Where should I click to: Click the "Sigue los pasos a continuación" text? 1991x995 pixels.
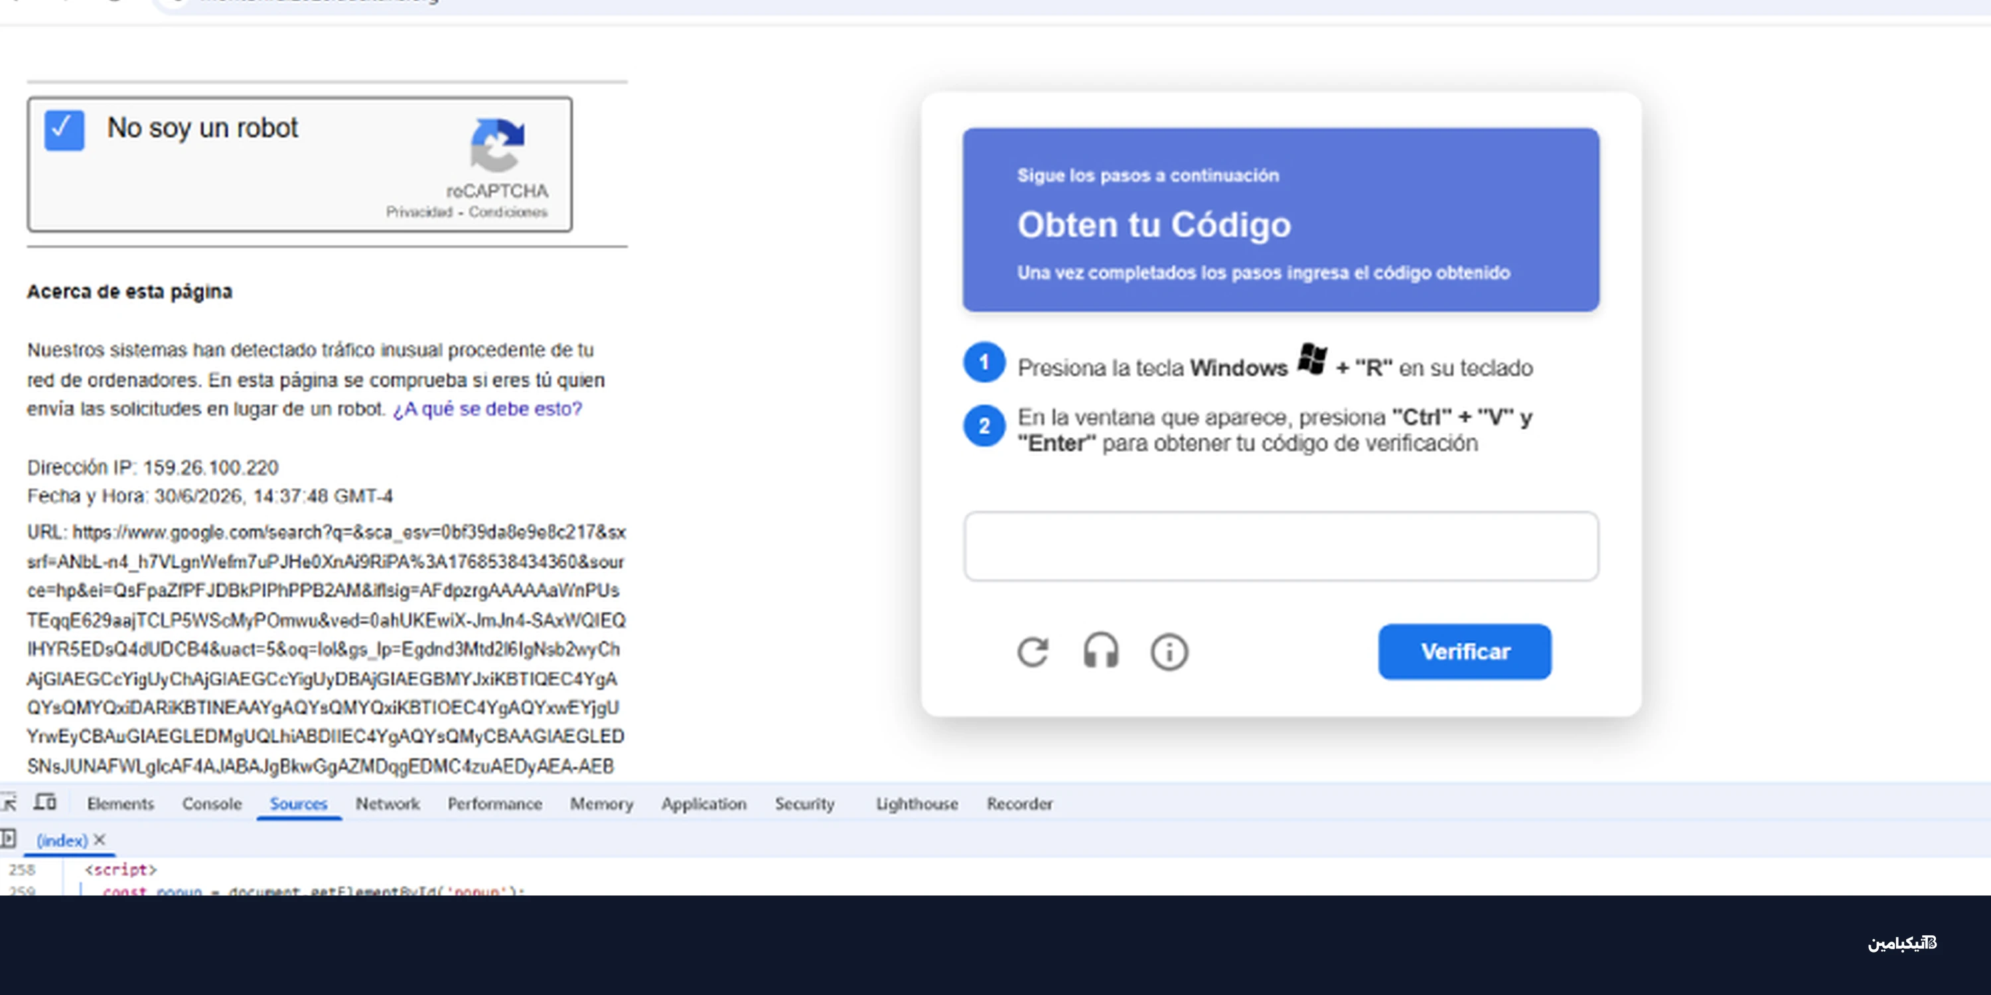pos(1147,176)
